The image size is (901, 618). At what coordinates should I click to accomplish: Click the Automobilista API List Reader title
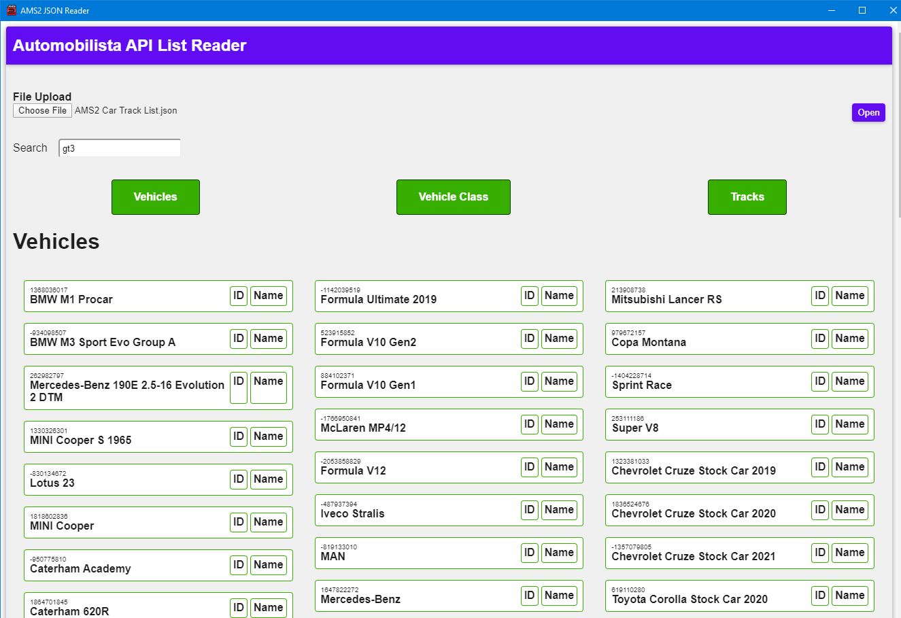tap(129, 46)
